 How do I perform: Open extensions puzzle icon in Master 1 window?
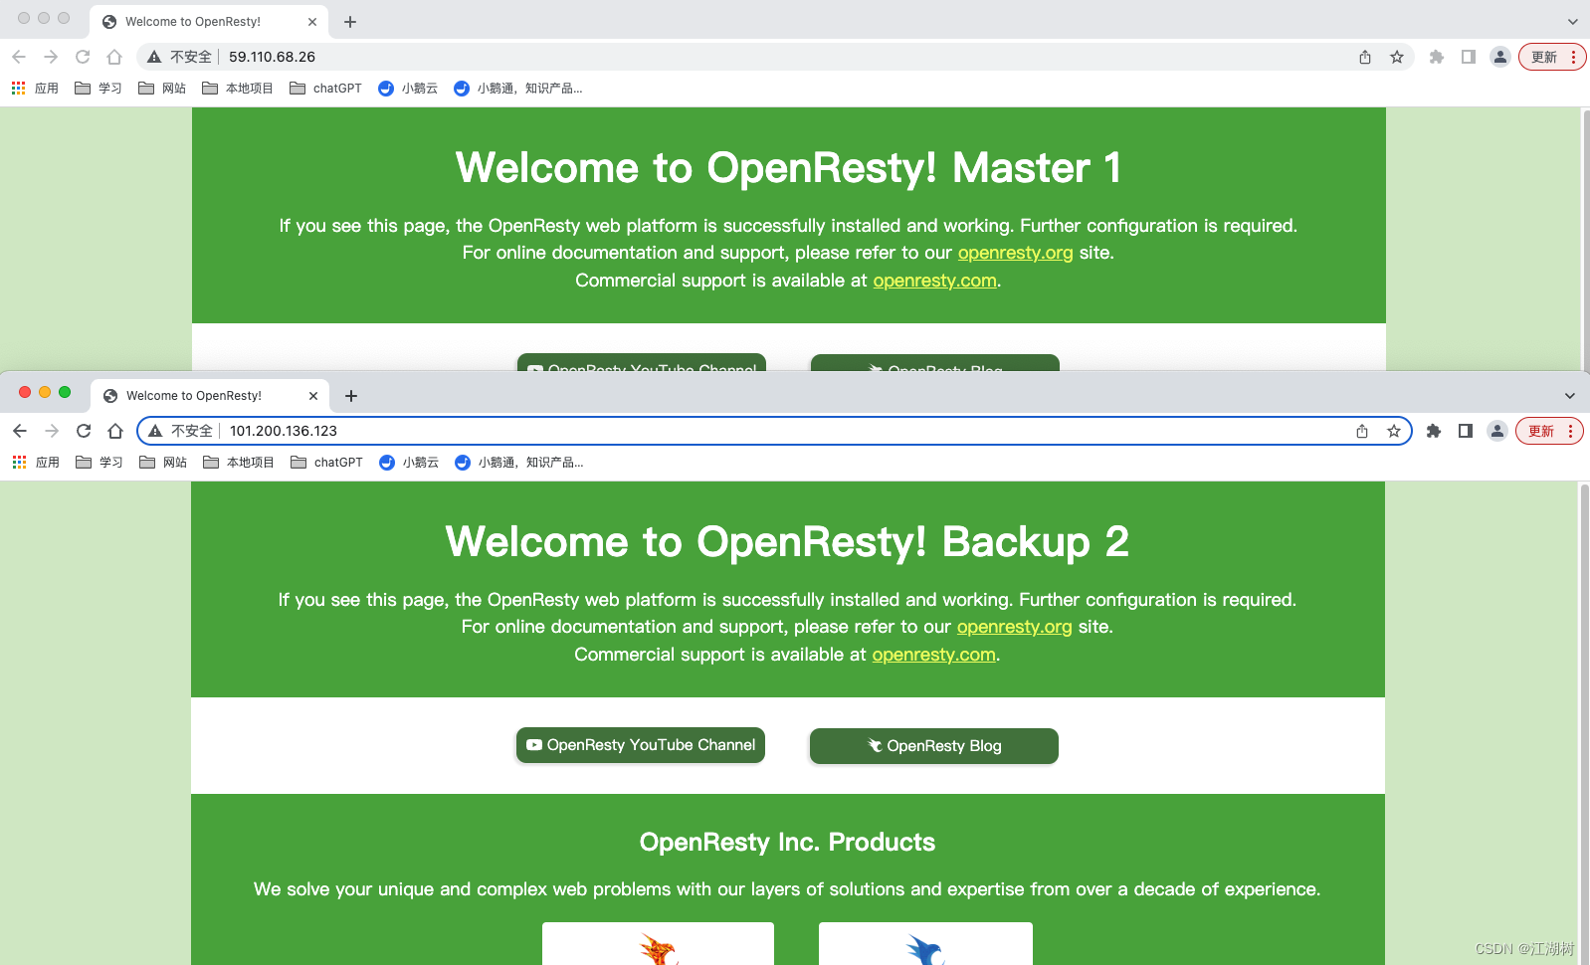coord(1437,57)
